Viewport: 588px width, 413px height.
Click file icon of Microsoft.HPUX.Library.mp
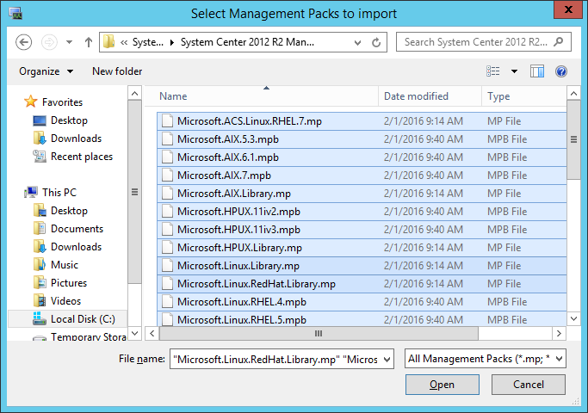(167, 247)
